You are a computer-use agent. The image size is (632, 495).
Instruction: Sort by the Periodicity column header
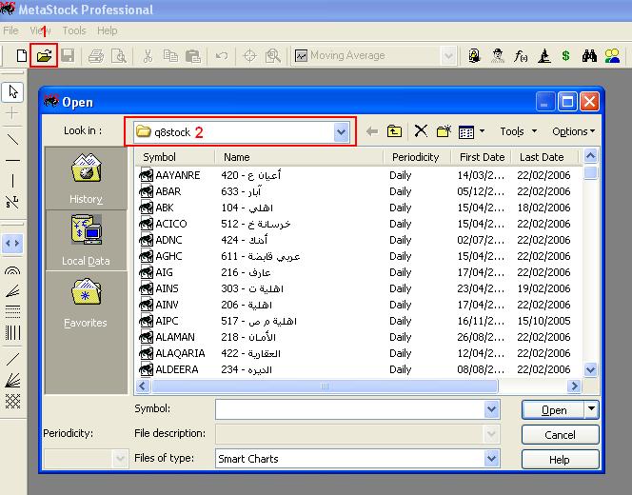(x=416, y=157)
